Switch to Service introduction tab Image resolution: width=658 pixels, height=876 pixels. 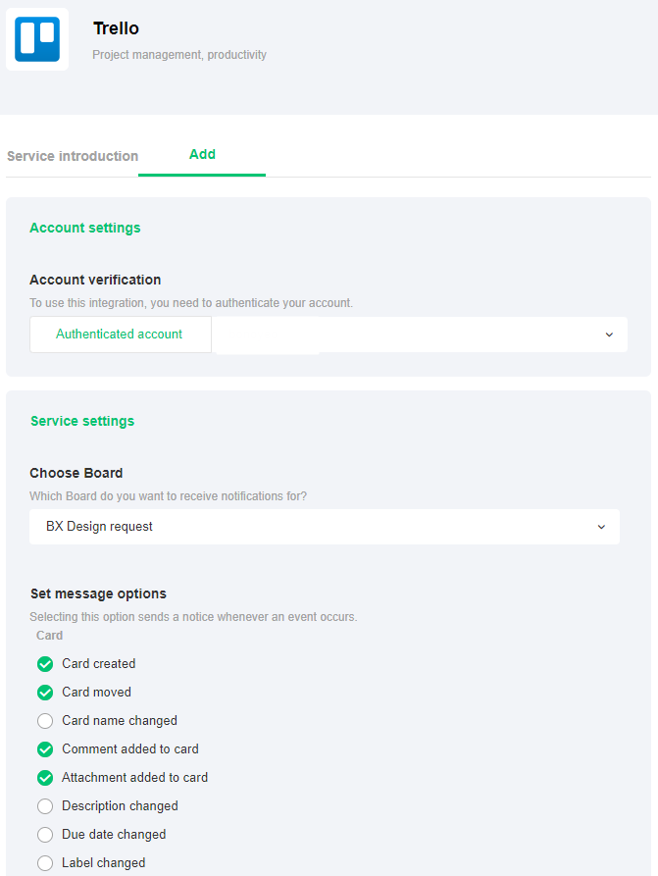73,156
